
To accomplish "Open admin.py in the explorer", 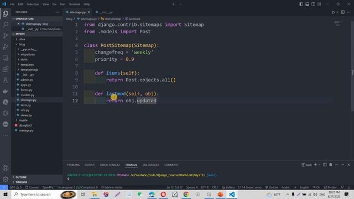I will (27, 80).
